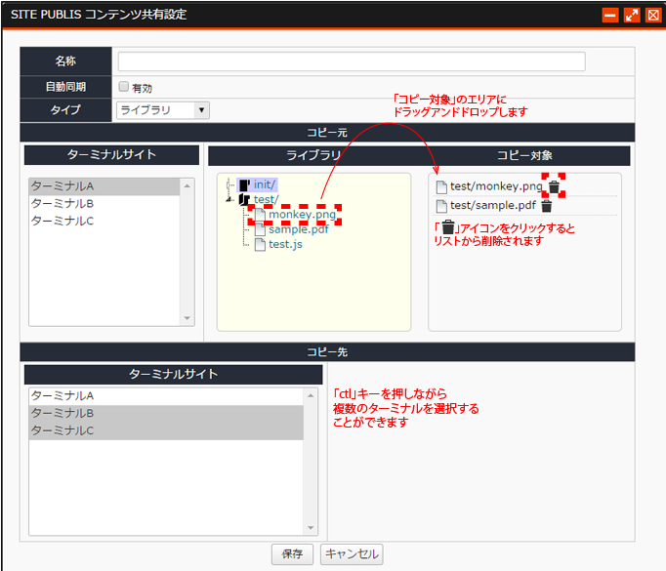
Task: Click the 名称 text field
Action: (352, 61)
